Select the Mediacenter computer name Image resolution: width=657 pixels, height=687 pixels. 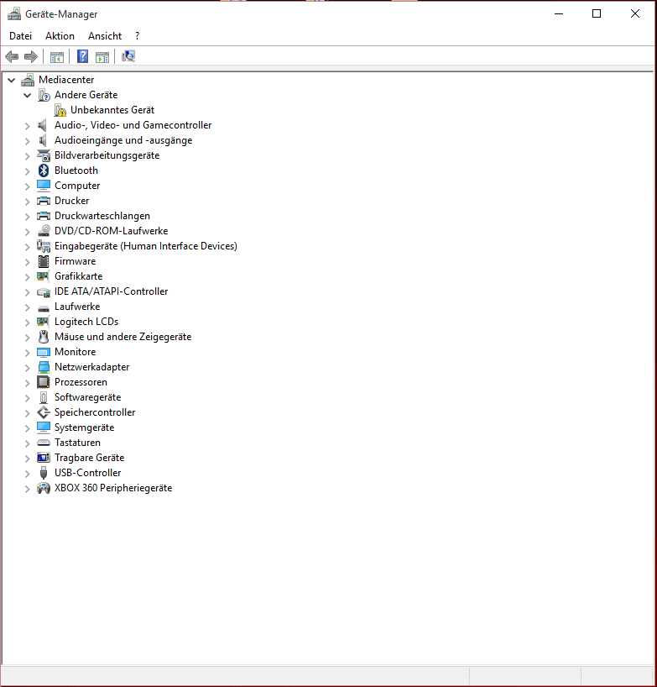[66, 80]
